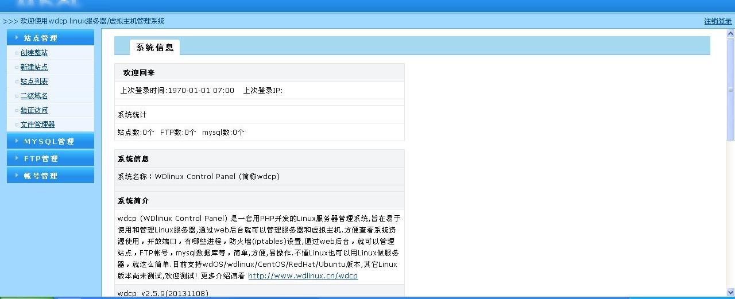Visit the www.wdlinux.cn/wdcp hyperlink
This screenshot has width=735, height=299.
tap(303, 276)
